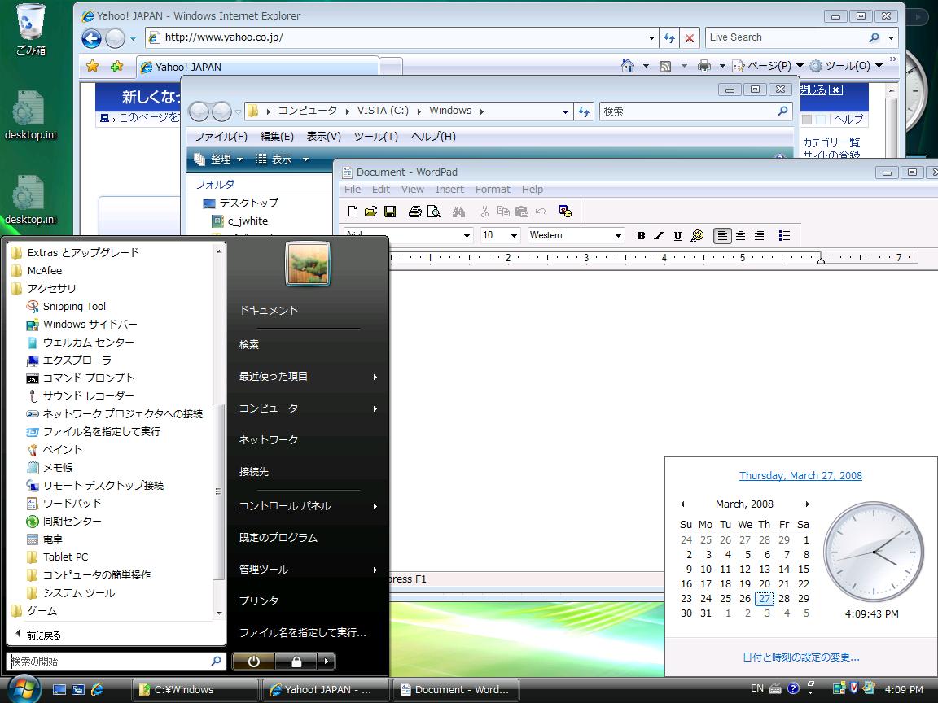Refresh the Explorer window address bar
The width and height of the screenshot is (938, 703).
tap(584, 111)
